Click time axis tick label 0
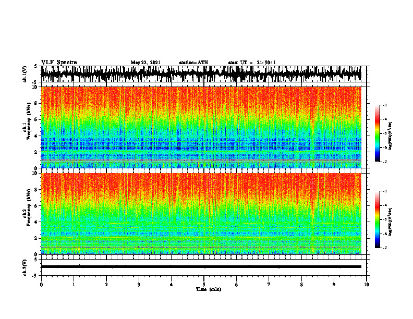413x319 pixels. point(41,285)
